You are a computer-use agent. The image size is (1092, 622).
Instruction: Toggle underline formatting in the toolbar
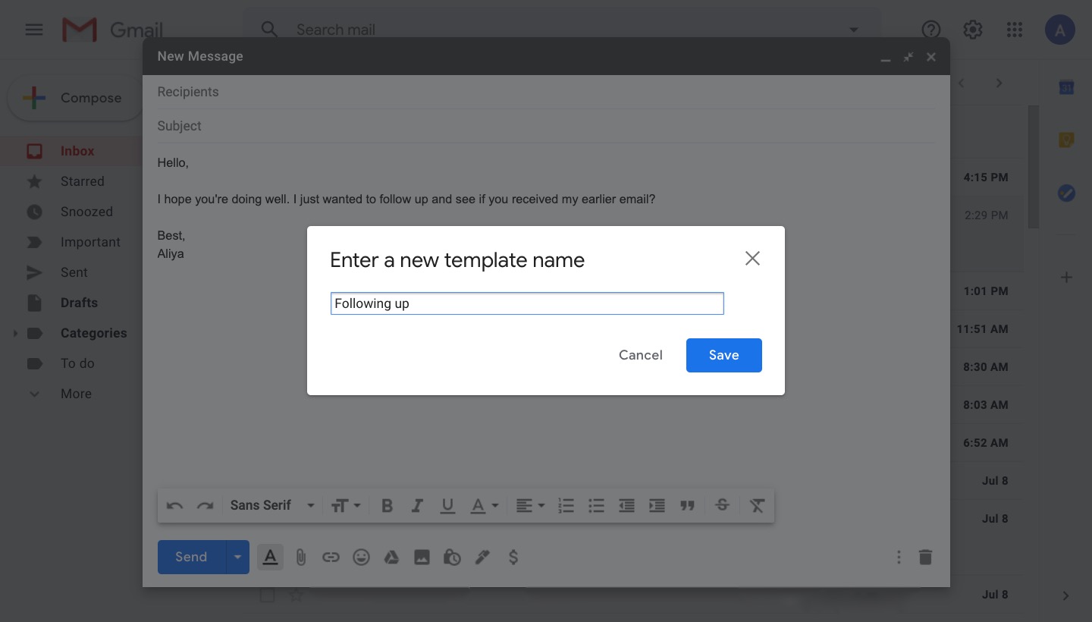coord(447,506)
